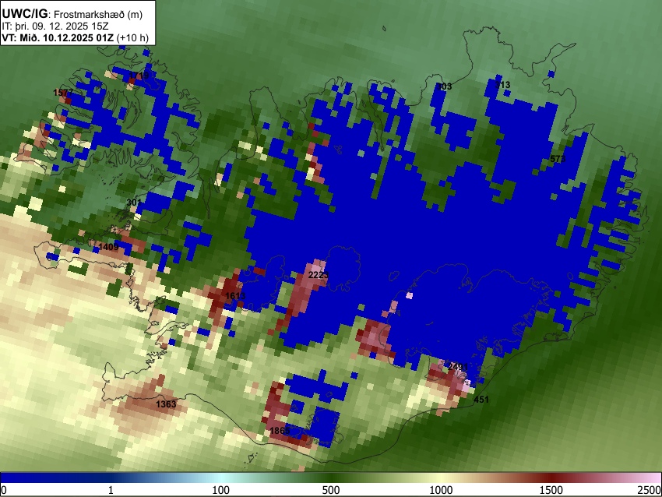
Task: Click the 1719 value label on the map
Action: point(139,76)
